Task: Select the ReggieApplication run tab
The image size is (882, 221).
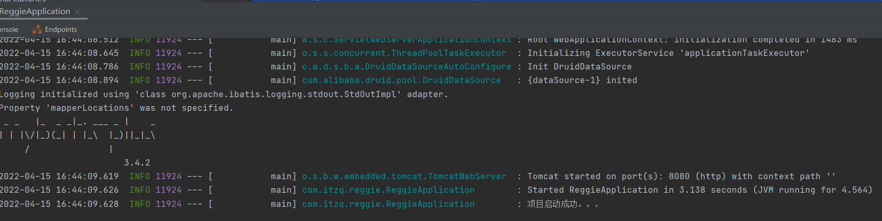Action: coord(35,11)
